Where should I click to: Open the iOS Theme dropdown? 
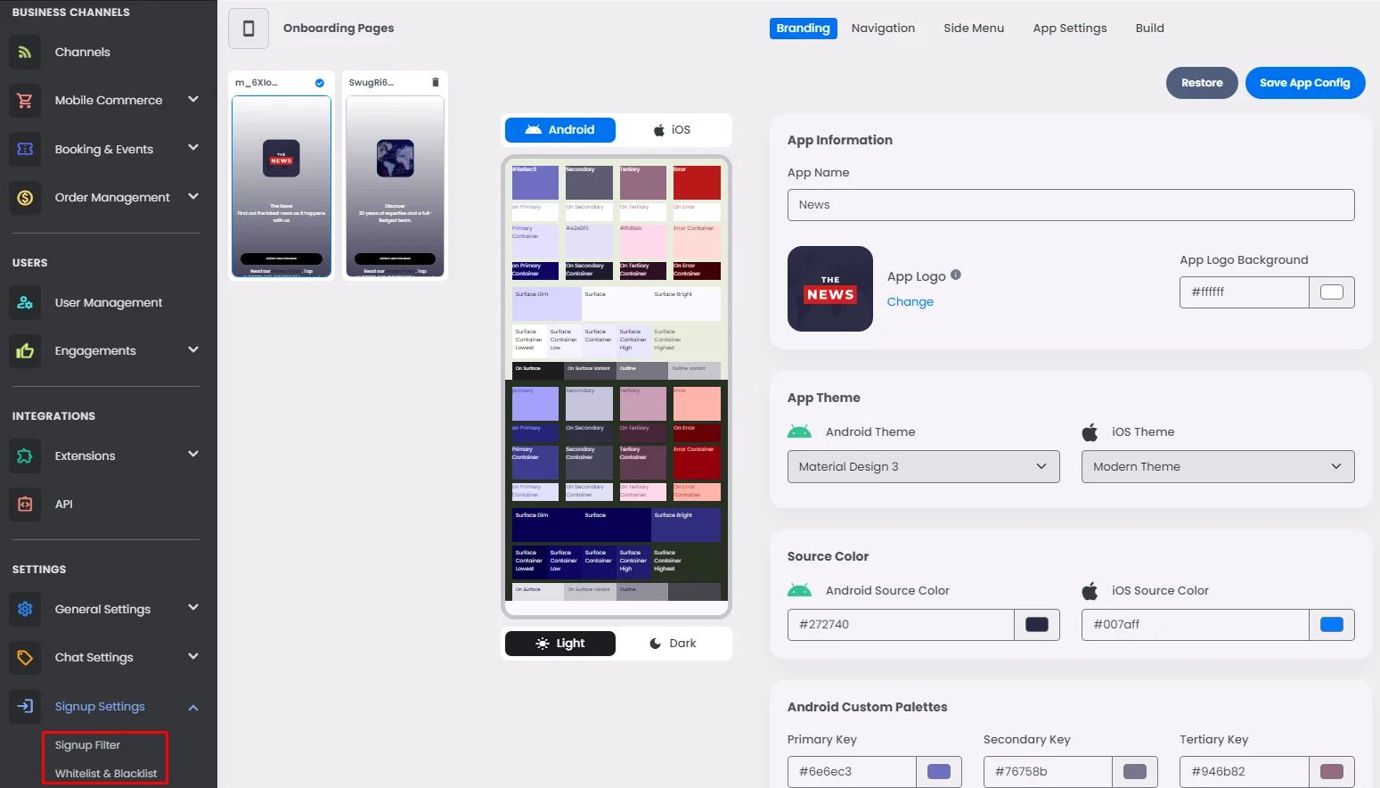pyautogui.click(x=1217, y=467)
